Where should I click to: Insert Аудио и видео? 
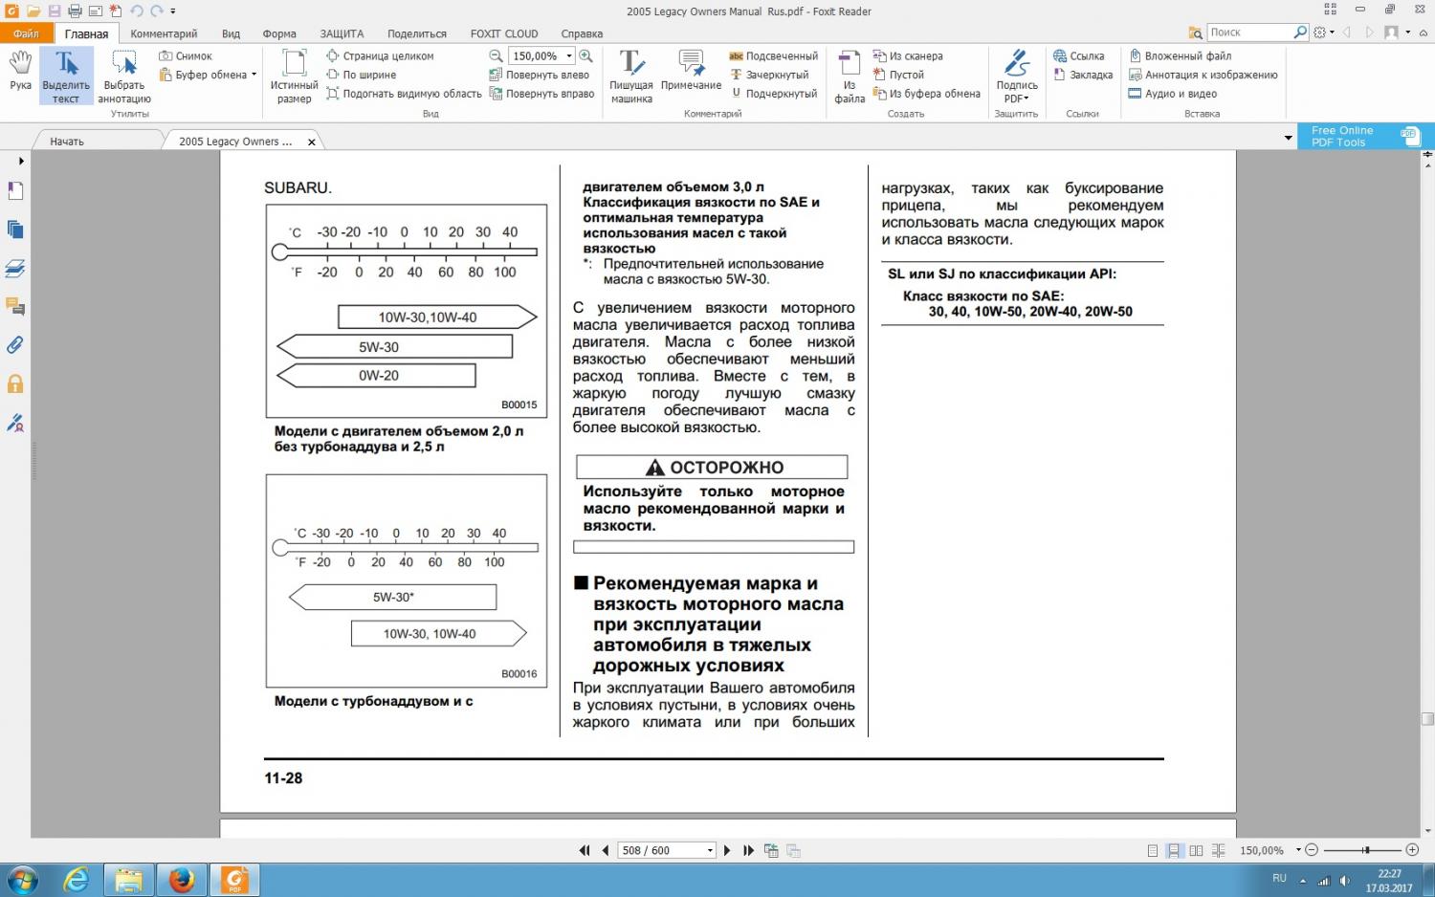click(x=1173, y=94)
